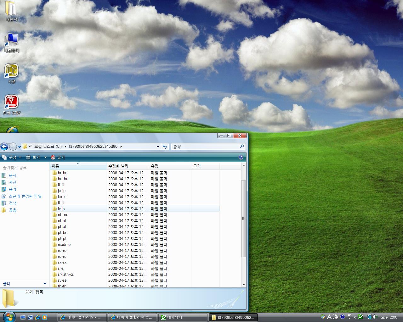The image size is (403, 322).
Task: Expand the breadcrumb arrow after f3790fbef8f49b0625a45d90
Action: coord(121,147)
